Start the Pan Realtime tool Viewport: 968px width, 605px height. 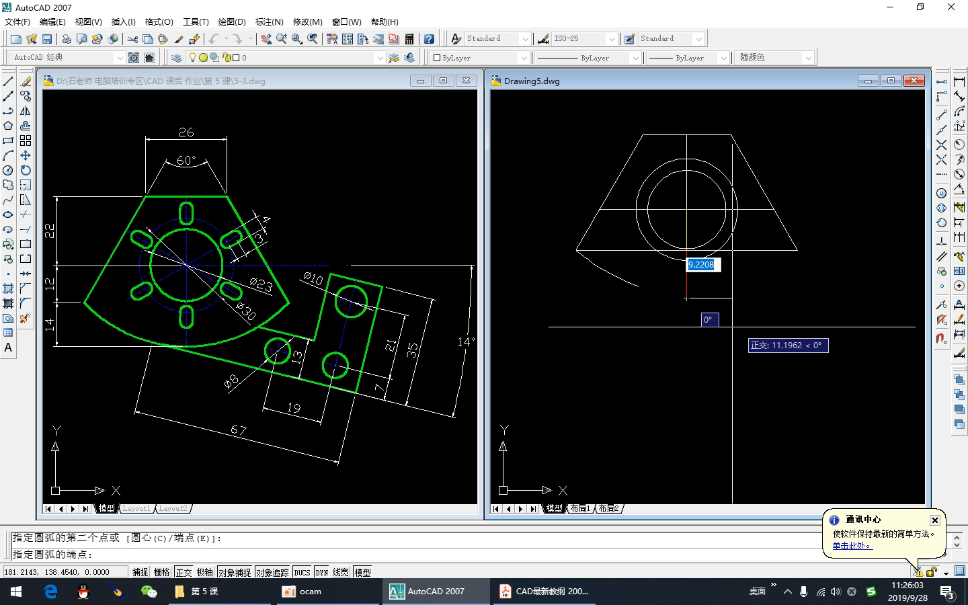coord(266,39)
